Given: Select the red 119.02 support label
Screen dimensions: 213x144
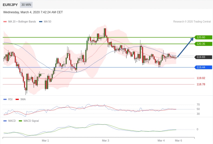Looking at the screenshot, I should coord(201,78).
